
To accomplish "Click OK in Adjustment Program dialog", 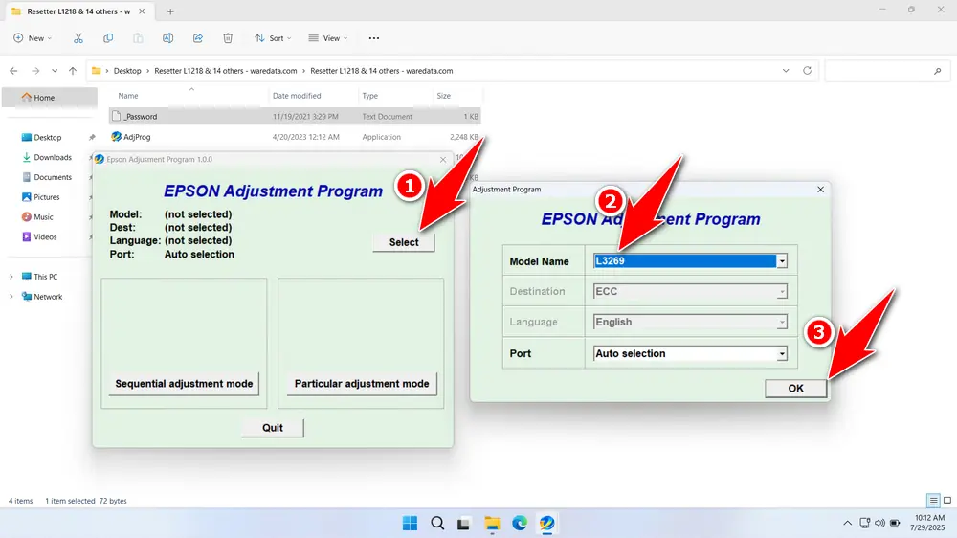I will (796, 389).
